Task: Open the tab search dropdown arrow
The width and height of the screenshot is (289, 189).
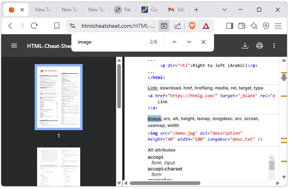Action: [x=225, y=10]
